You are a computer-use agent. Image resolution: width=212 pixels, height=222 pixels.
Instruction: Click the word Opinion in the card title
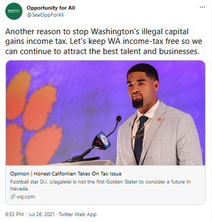tap(20, 174)
